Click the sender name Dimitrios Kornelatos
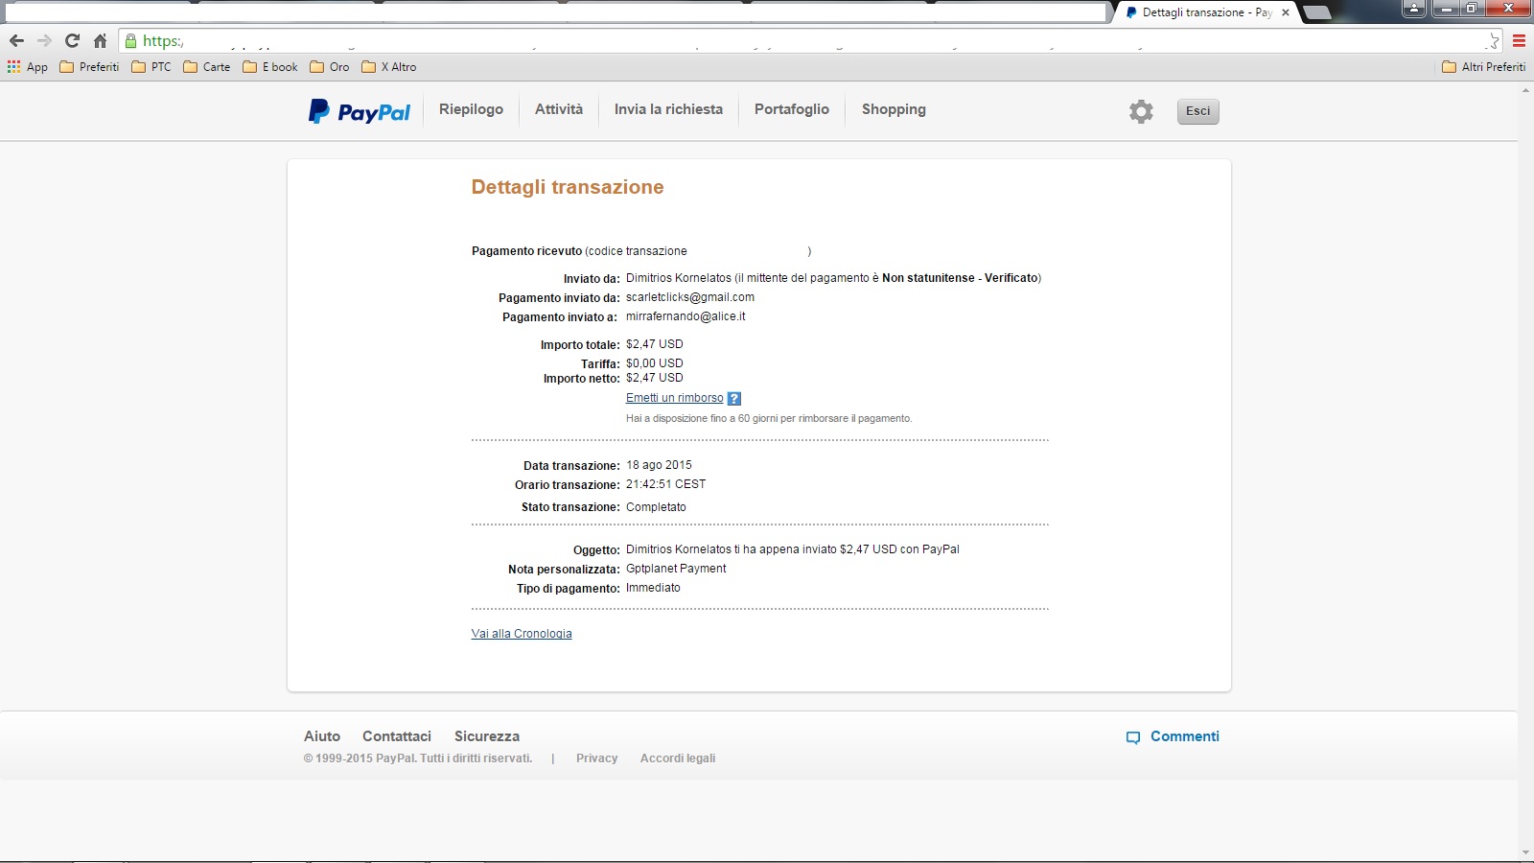This screenshot has height=863, width=1534. click(x=679, y=278)
